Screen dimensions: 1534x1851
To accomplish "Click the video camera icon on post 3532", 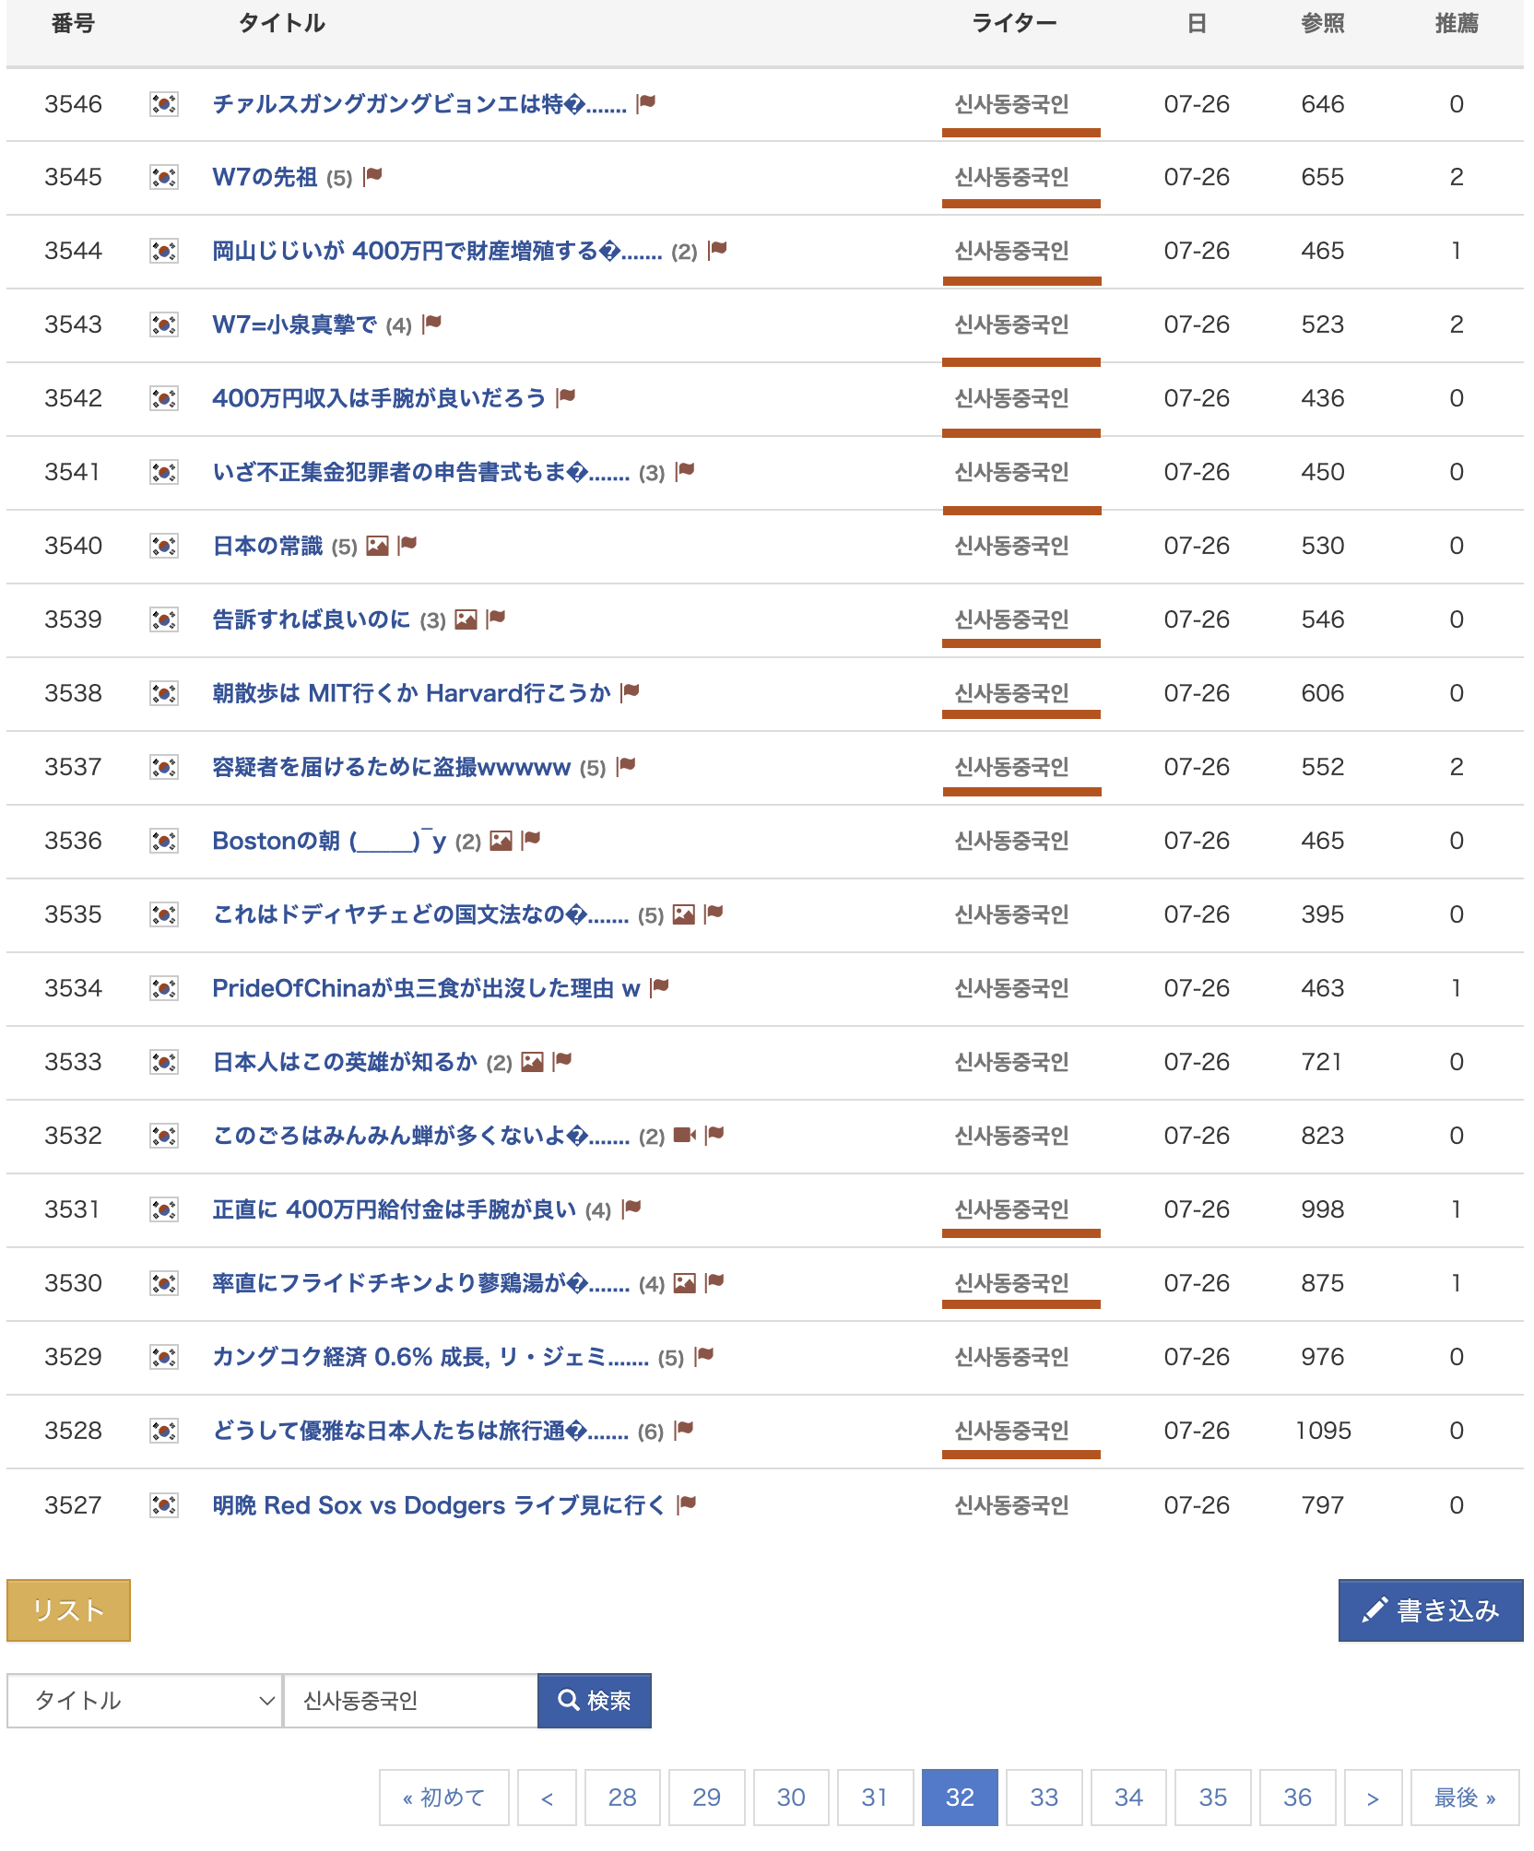I will point(684,1135).
